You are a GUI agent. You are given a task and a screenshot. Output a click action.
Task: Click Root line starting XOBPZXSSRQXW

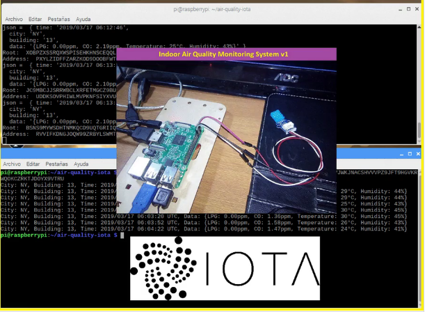coord(59,53)
